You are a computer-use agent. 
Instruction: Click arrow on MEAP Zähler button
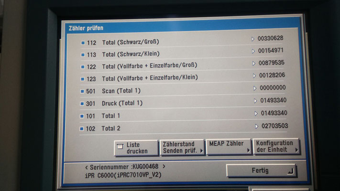click(x=248, y=150)
